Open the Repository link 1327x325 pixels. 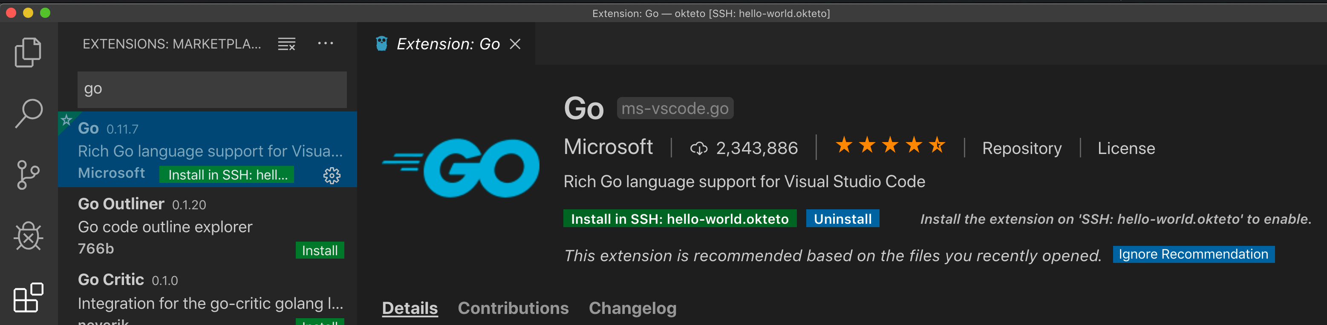click(x=1021, y=148)
